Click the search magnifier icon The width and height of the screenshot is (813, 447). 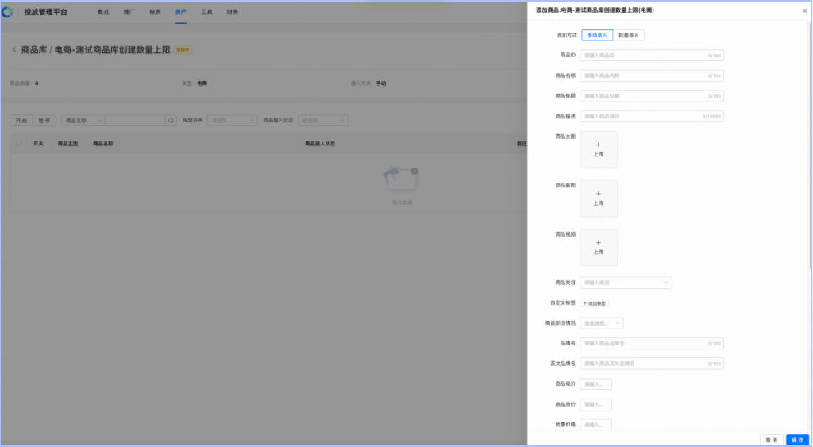coord(171,121)
